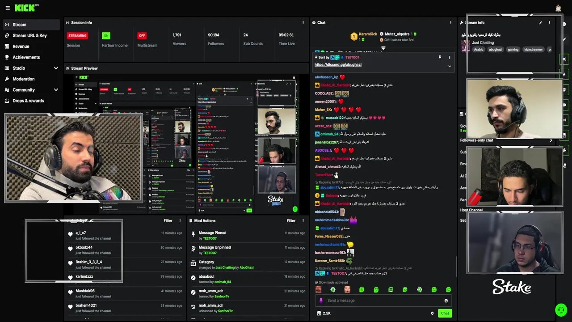Viewport: 572px width, 322px height.
Task: Insert the angry green square emote
Action: click(x=391, y=290)
